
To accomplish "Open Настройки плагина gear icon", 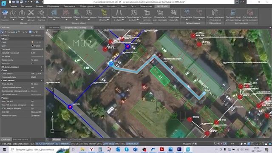I will point(41,13).
